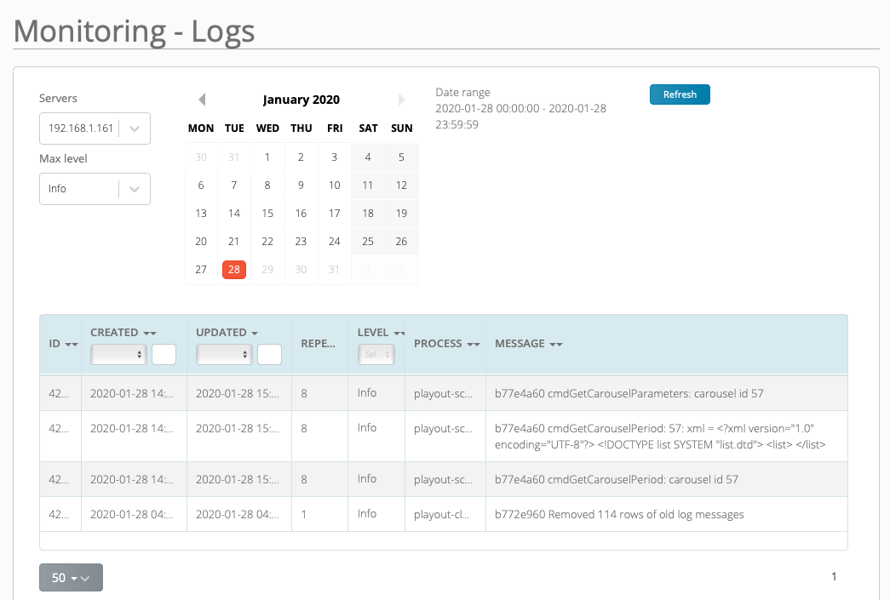
Task: Sort by LEVEL column arrow
Action: pos(399,333)
